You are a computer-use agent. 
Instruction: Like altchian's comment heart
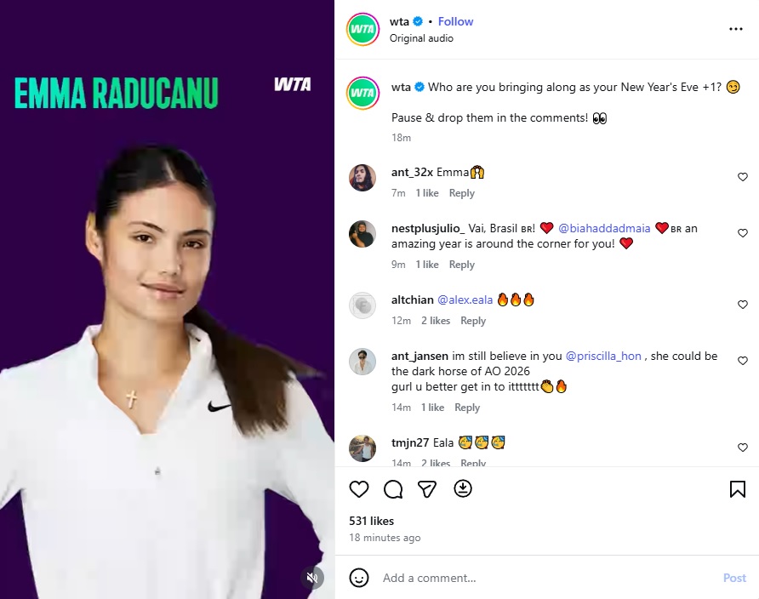tap(743, 305)
